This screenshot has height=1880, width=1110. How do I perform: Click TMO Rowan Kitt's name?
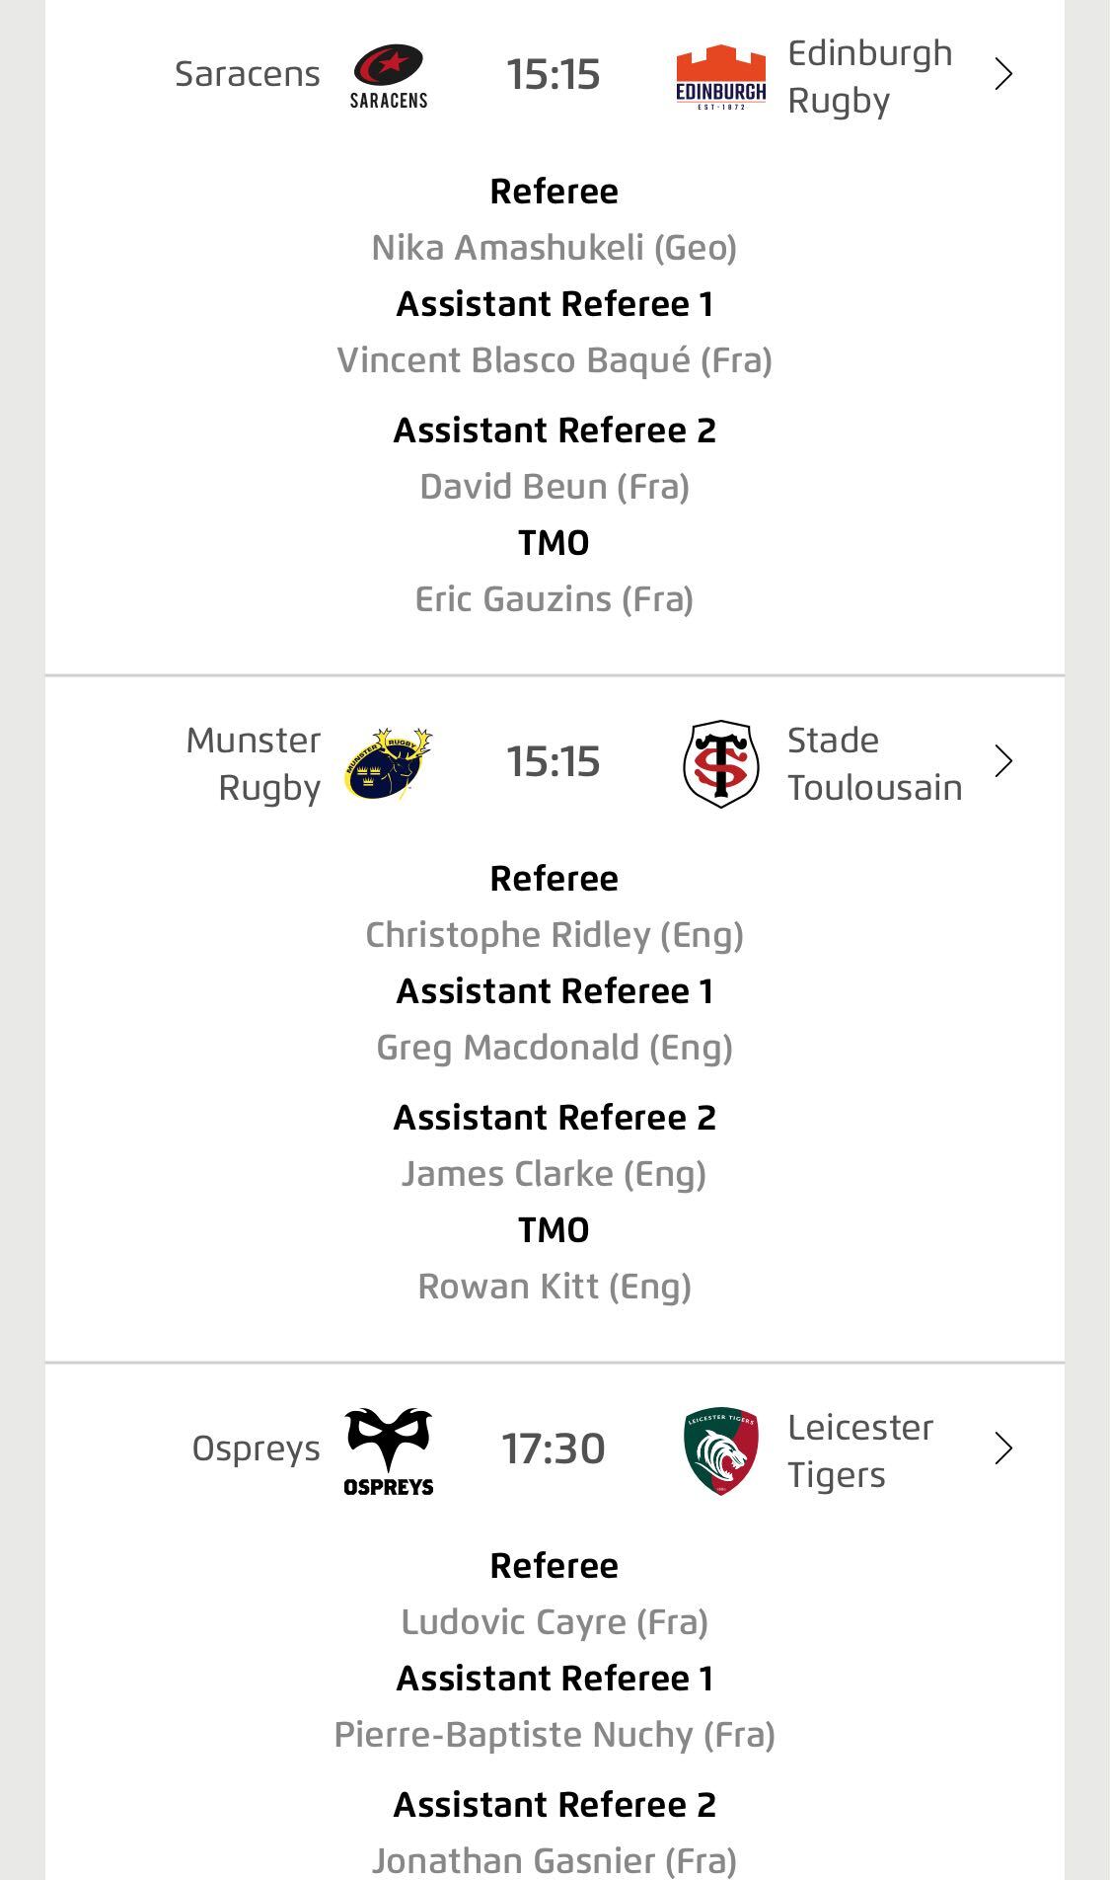(554, 1287)
